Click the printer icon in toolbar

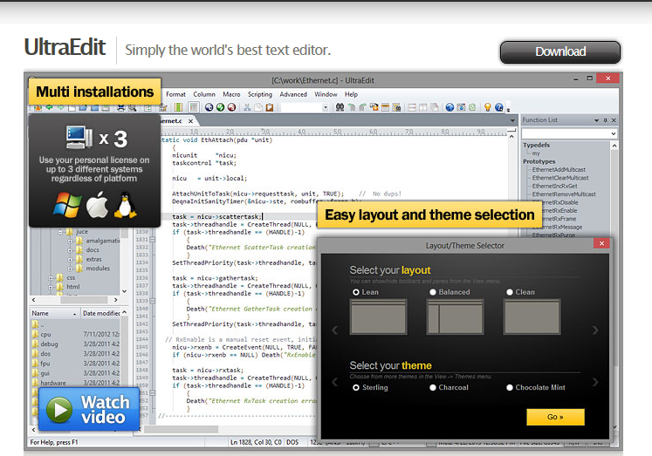pos(121,107)
